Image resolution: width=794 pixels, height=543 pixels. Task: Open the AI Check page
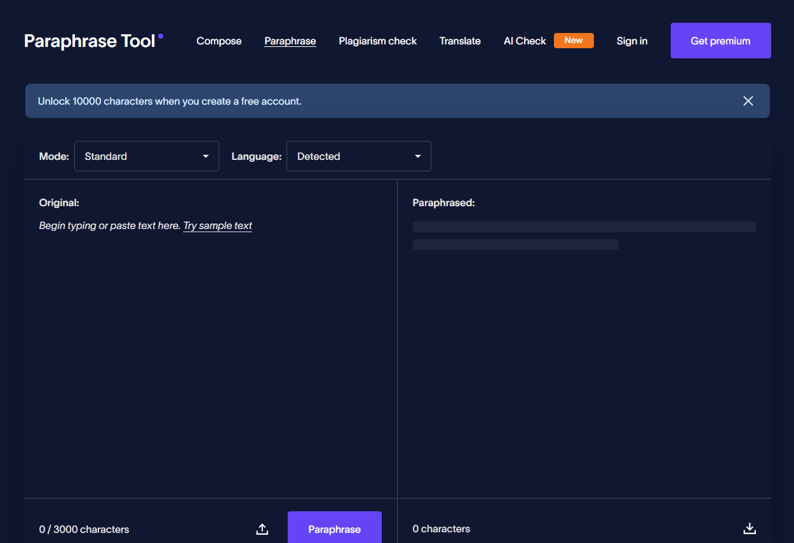[x=525, y=41]
